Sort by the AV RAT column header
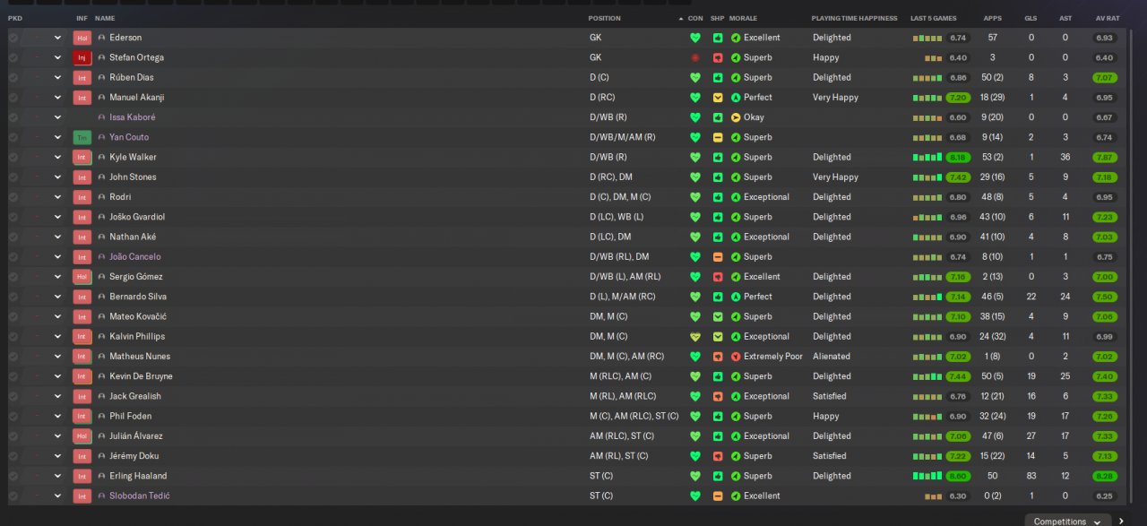Viewport: 1147px width, 526px height. coord(1108,18)
